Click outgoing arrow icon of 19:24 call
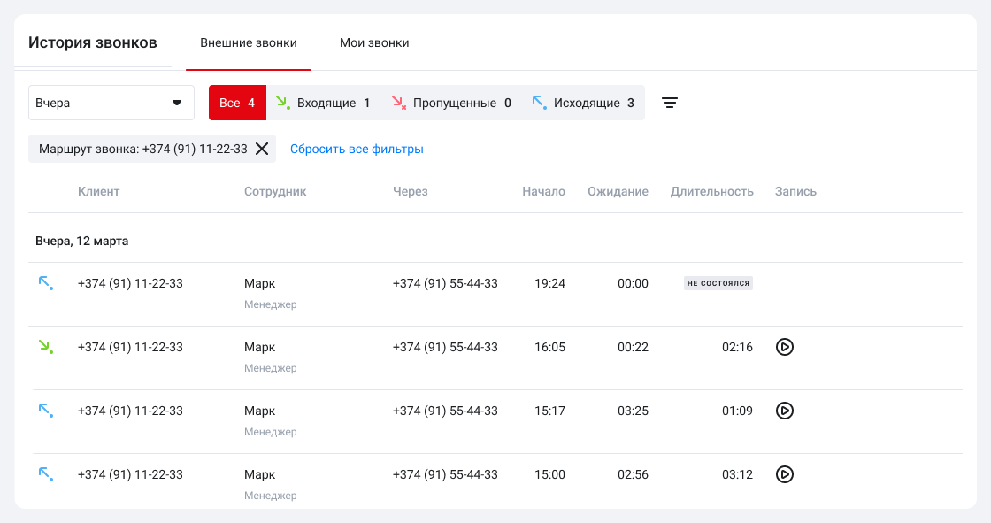The height and width of the screenshot is (523, 991). (x=45, y=283)
